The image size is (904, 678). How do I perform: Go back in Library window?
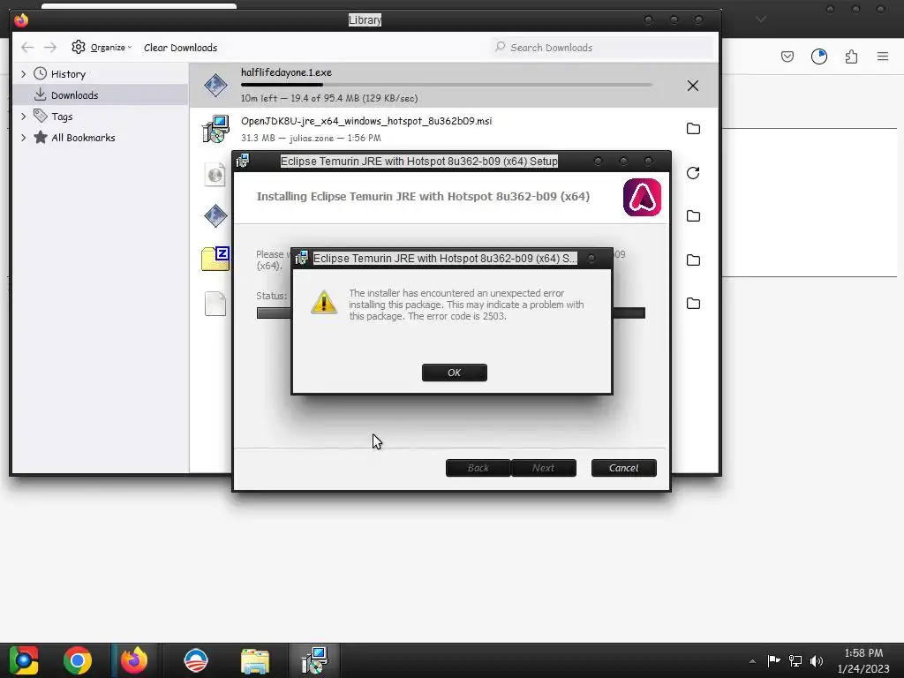(27, 48)
